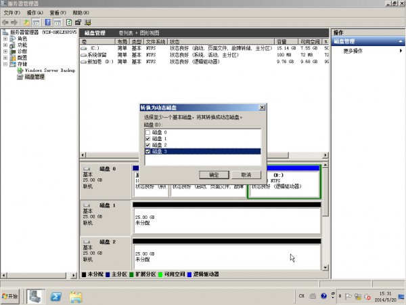The image size is (406, 305).
Task: Uncheck the 磁盘 1 checkbox
Action: [x=148, y=139]
